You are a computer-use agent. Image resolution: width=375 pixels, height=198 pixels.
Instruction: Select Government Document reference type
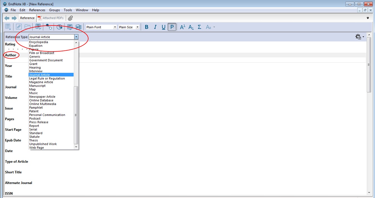tap(46, 60)
